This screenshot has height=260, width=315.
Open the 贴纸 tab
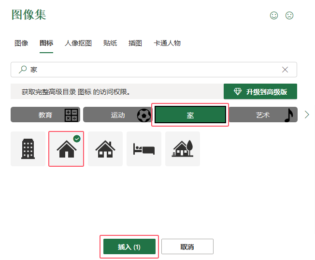click(110, 43)
